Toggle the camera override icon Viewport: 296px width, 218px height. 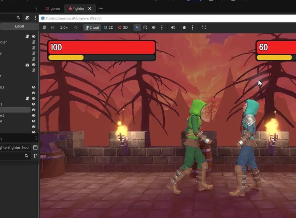click(x=184, y=28)
